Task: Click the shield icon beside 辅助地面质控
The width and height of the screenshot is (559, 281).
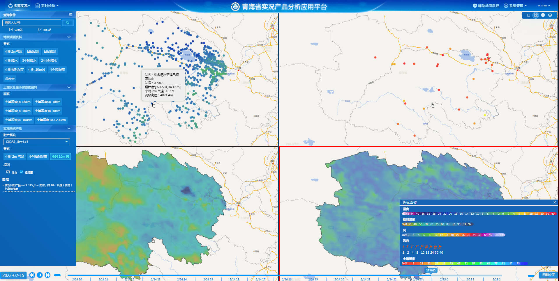Action: [x=475, y=6]
